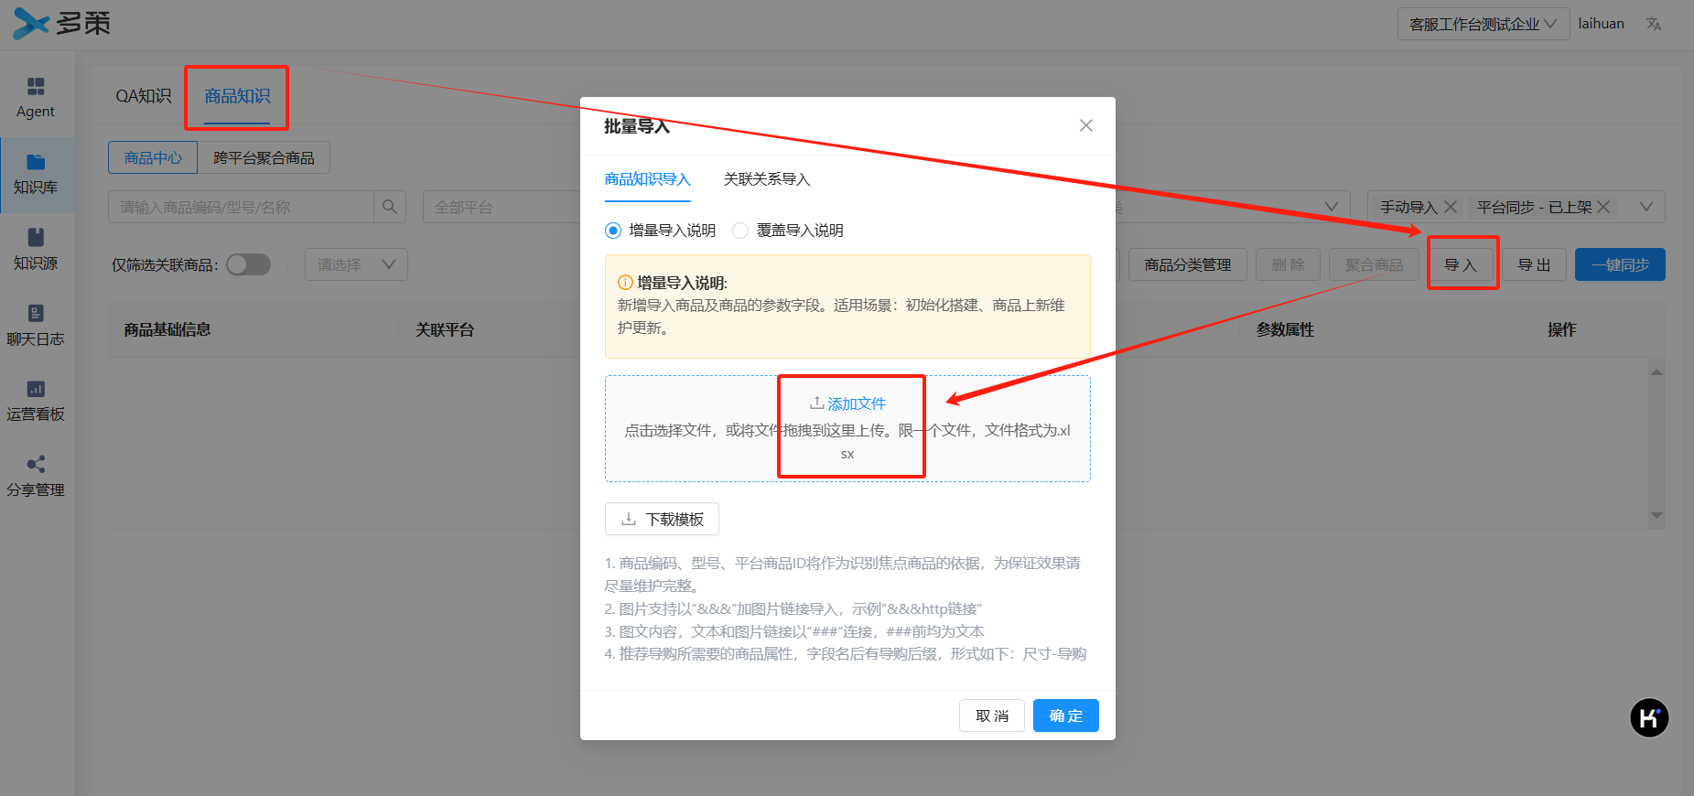Open the 知识源 sidebar item
Screen dimensions: 1694x796
(x=36, y=250)
